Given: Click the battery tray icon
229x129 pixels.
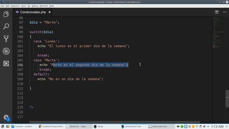Looking at the screenshot, I should (178, 126).
